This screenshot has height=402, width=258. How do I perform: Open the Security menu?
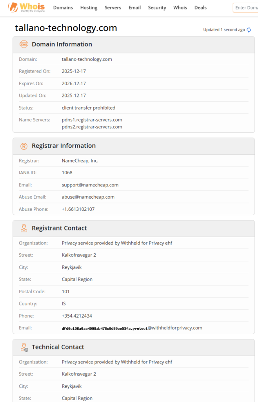[157, 7]
